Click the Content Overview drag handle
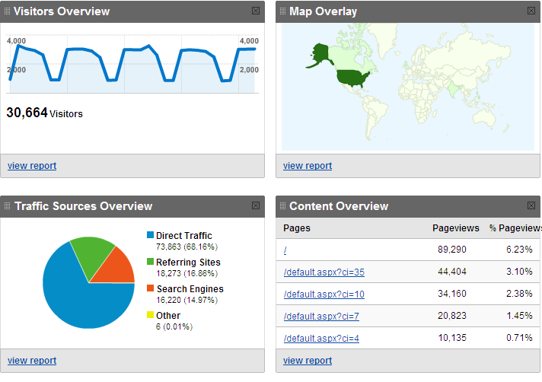This screenshot has width=542, height=382. [x=282, y=206]
